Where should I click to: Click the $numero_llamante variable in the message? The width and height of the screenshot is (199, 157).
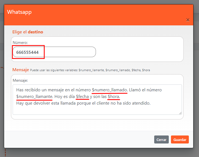pyautogui.click(x=34, y=97)
